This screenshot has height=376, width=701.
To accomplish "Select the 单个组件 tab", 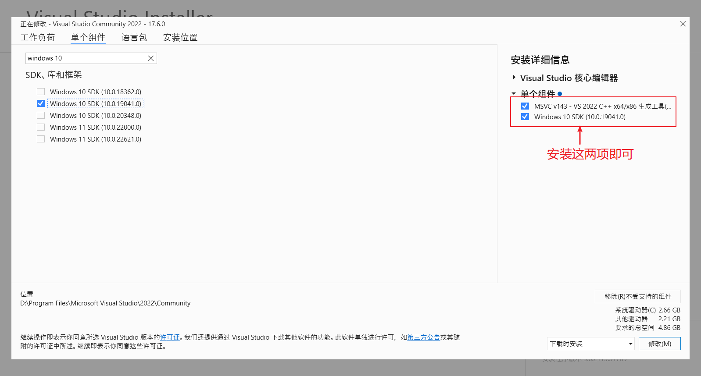I will click(88, 37).
